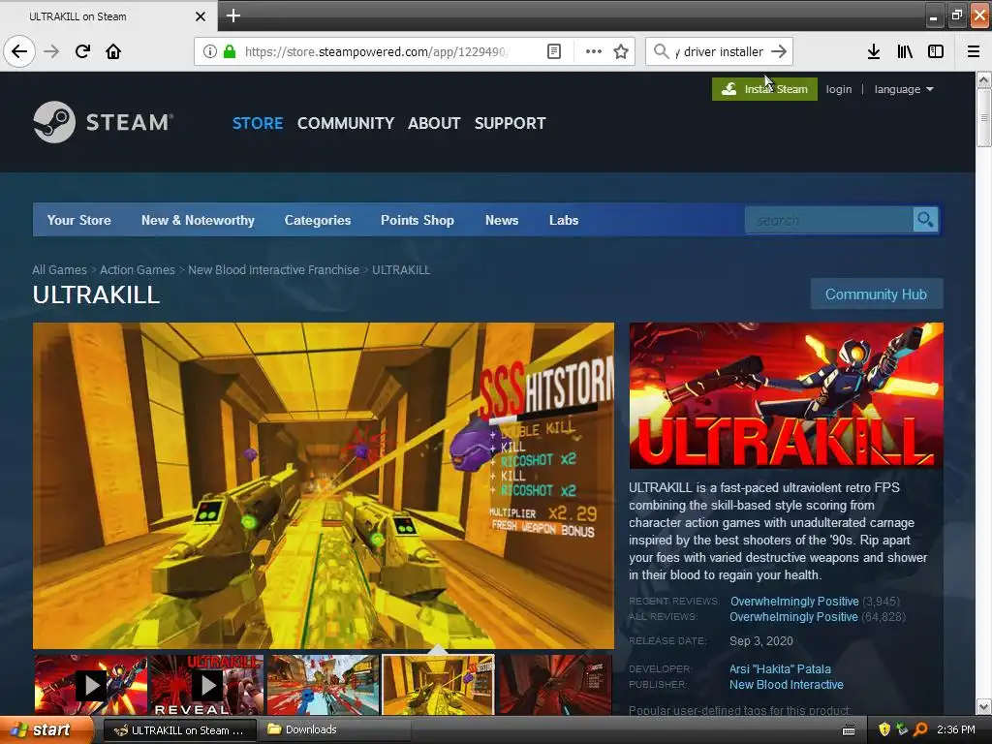Screen dimensions: 992x744
Task: Click New Blood Interactive Franchise breadcrumb
Action: click(273, 269)
